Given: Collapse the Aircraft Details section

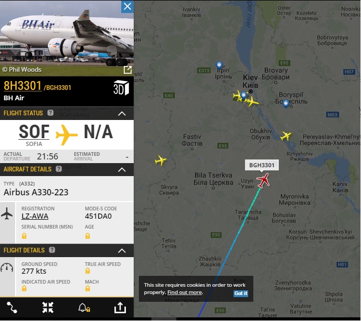Looking at the screenshot, I should point(122,170).
